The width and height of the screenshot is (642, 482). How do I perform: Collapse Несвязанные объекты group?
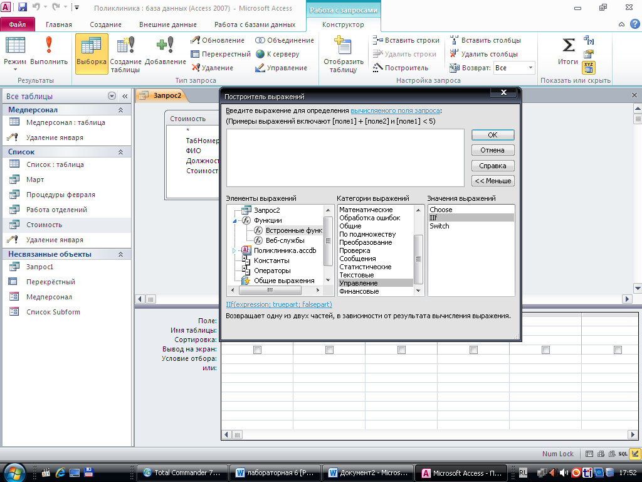pyautogui.click(x=121, y=254)
